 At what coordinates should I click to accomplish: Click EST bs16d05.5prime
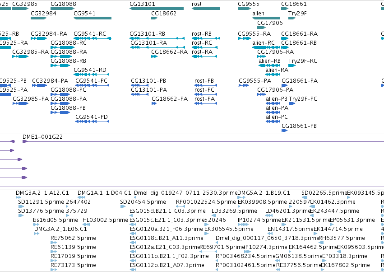click(x=56, y=220)
